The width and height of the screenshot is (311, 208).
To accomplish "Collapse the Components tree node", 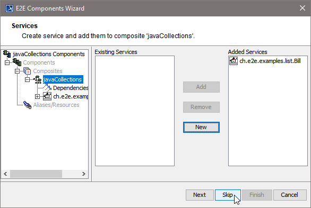I will tap(7, 62).
